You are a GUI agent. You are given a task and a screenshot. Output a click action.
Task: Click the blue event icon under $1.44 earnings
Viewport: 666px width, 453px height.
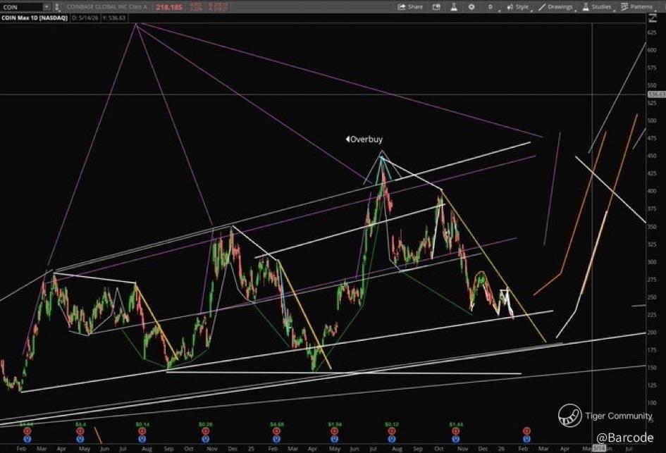tap(456, 439)
